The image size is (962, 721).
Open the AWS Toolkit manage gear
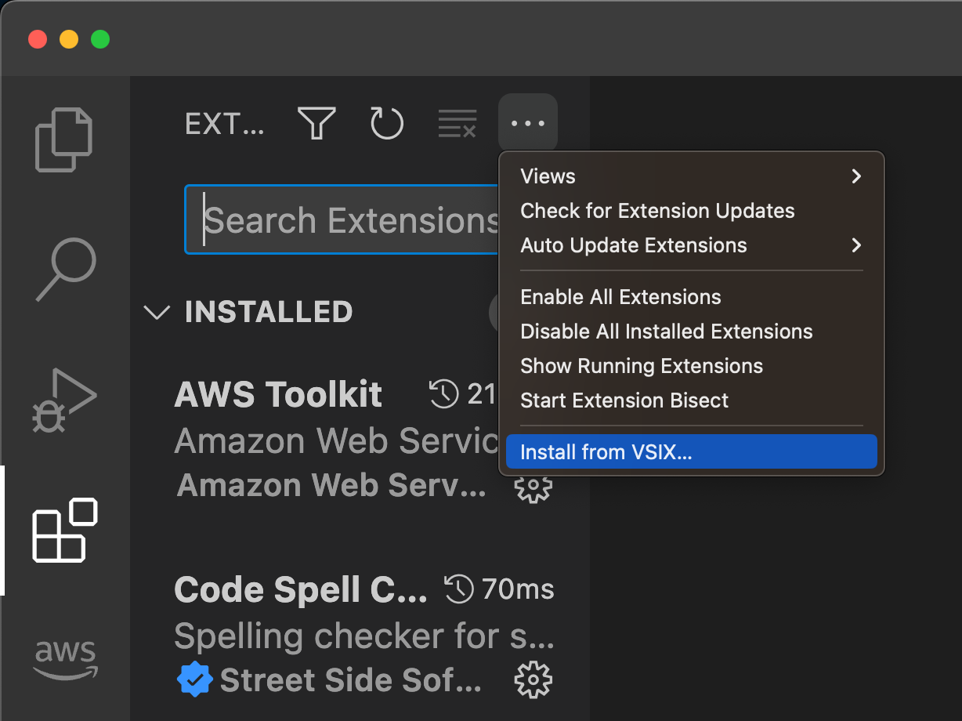[533, 486]
